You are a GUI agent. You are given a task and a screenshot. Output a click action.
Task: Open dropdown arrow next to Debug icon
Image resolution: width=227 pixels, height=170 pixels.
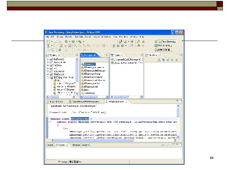point(70,42)
